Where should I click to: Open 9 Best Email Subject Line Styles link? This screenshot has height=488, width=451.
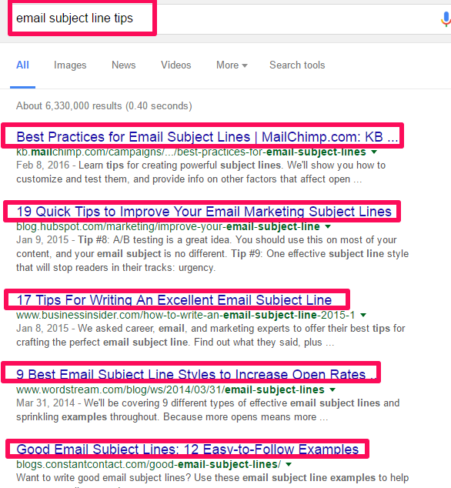[196, 374]
